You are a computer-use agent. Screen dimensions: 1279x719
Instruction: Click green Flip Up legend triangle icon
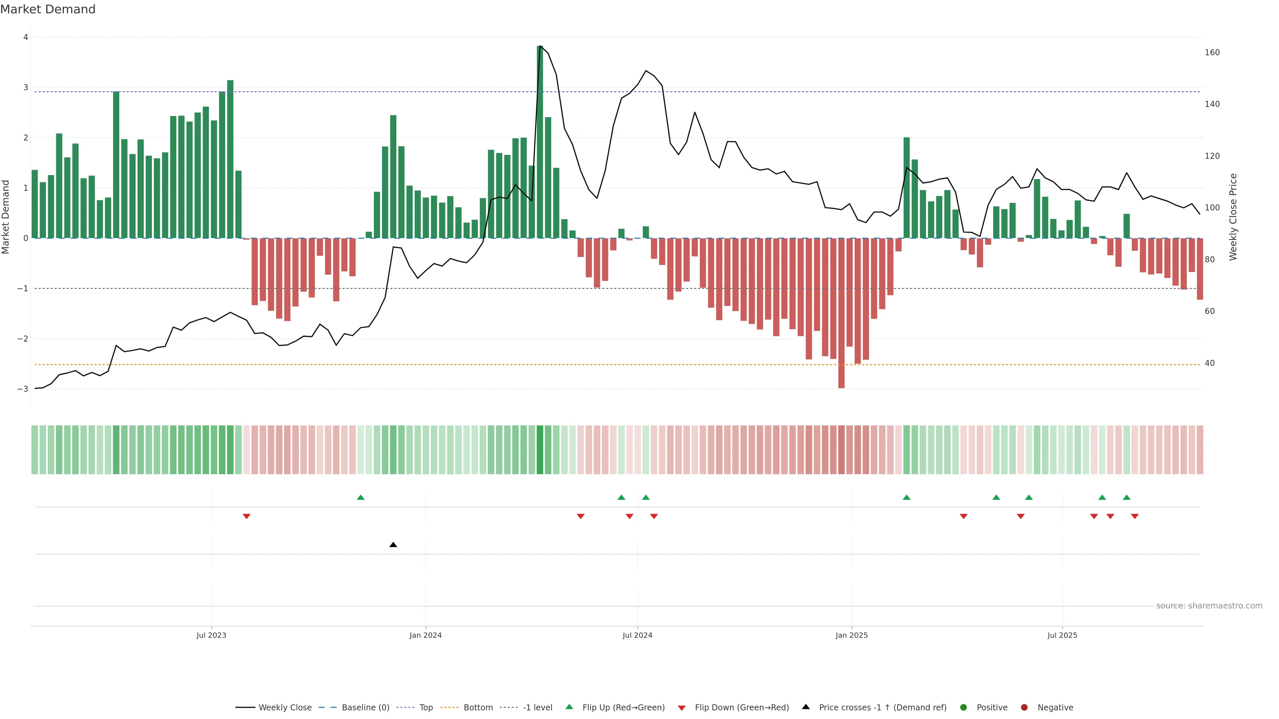pyautogui.click(x=570, y=707)
